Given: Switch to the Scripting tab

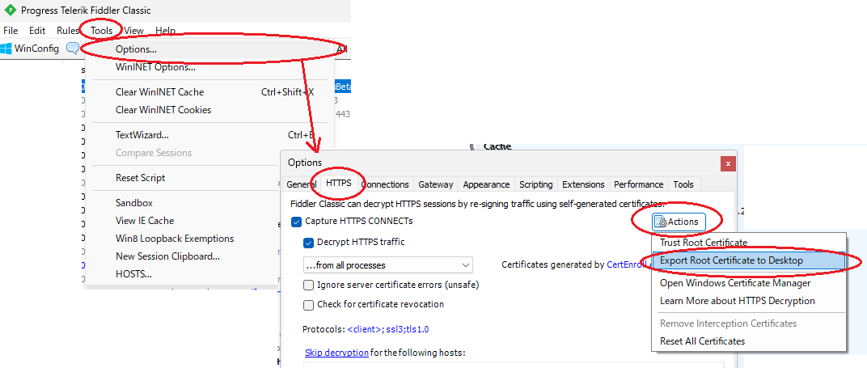Looking at the screenshot, I should (535, 184).
